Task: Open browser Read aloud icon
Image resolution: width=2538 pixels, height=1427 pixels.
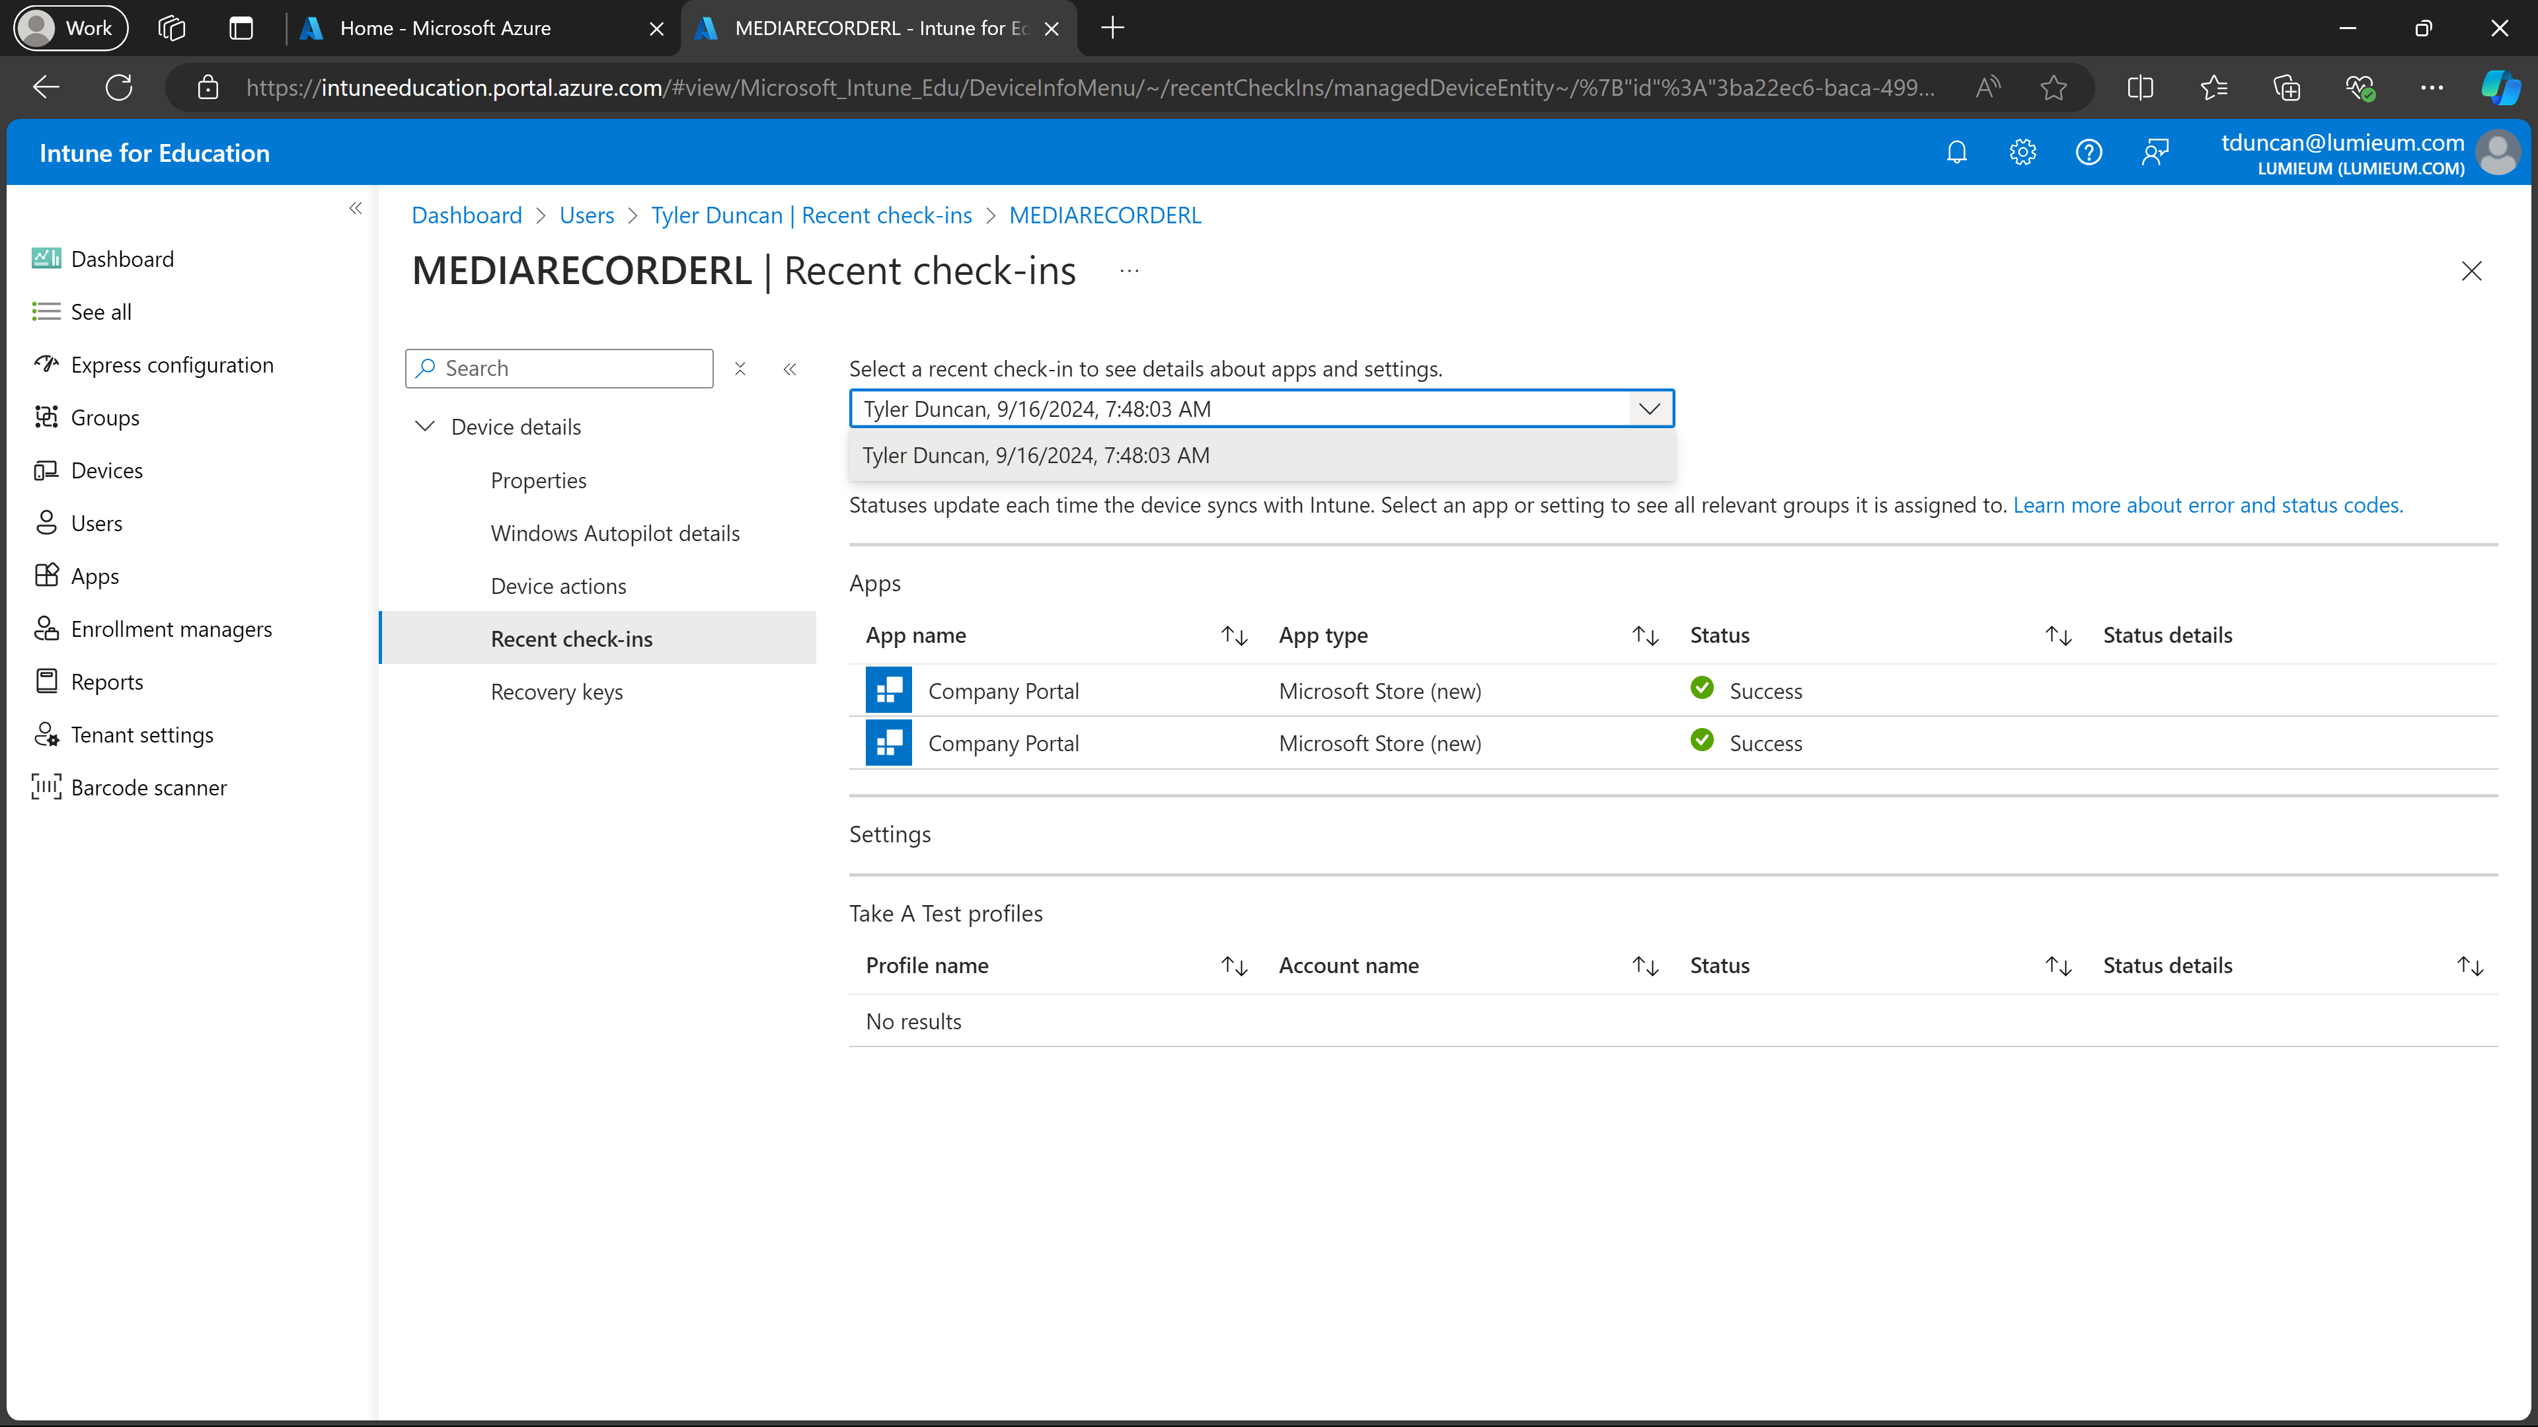Action: 1988,88
